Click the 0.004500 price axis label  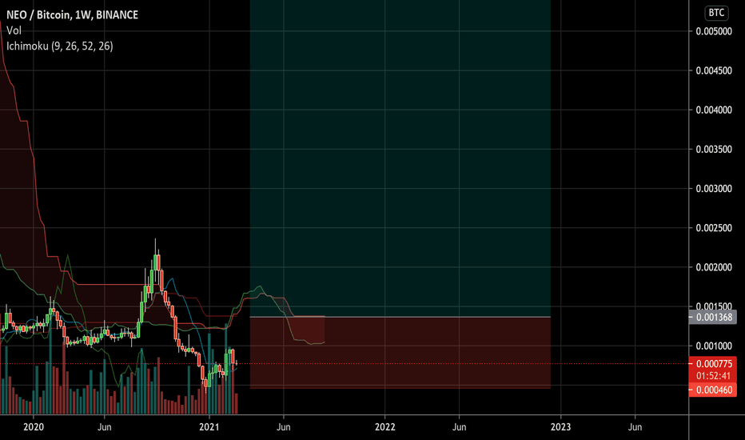coord(714,71)
